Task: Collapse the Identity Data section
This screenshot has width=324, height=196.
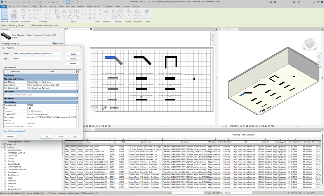Action: coord(77,102)
